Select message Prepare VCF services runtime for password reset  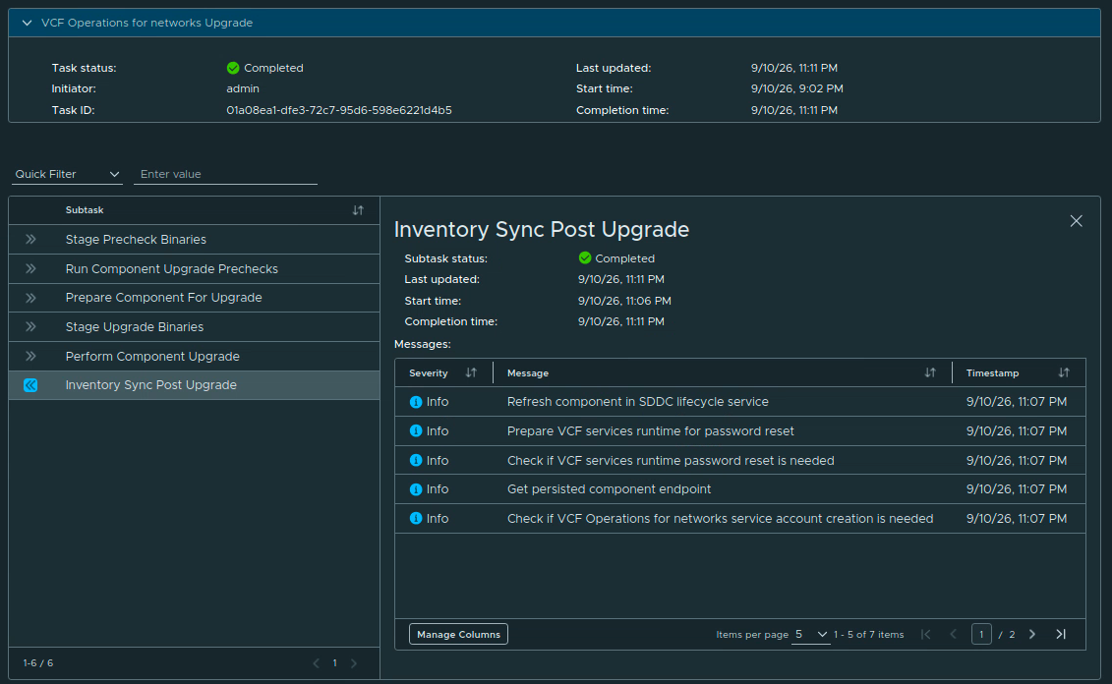[650, 431]
